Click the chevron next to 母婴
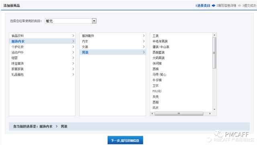Screen dimensions: 257x145 point(73,58)
